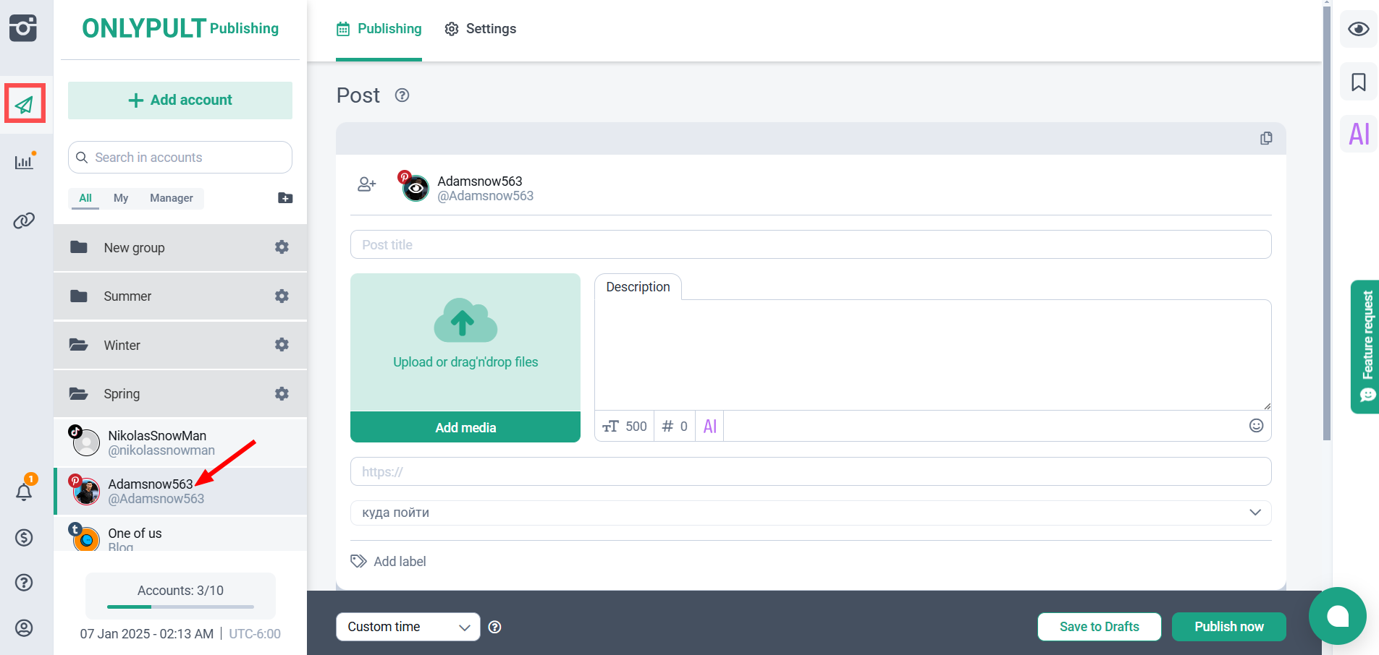Screen dimensions: 1379x655
Task: Expand the куда пойти board dropdown
Action: point(810,513)
